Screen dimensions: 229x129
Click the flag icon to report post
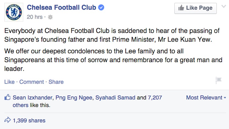pyautogui.click(x=218, y=80)
